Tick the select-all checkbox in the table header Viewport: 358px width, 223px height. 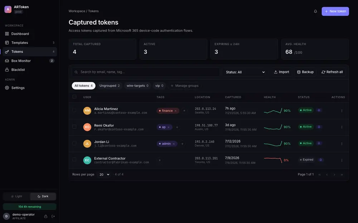(x=74, y=97)
